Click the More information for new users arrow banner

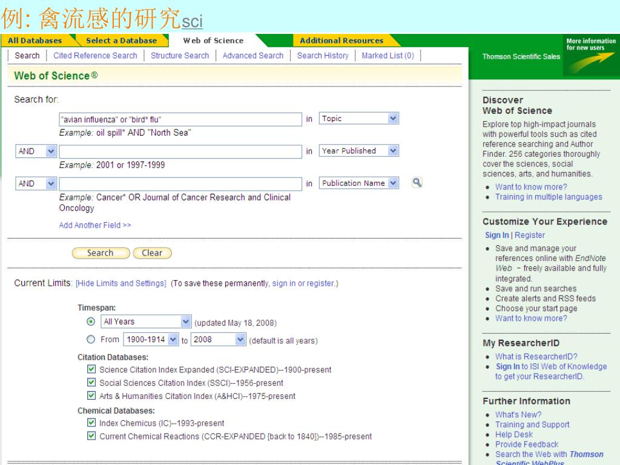tap(591, 55)
